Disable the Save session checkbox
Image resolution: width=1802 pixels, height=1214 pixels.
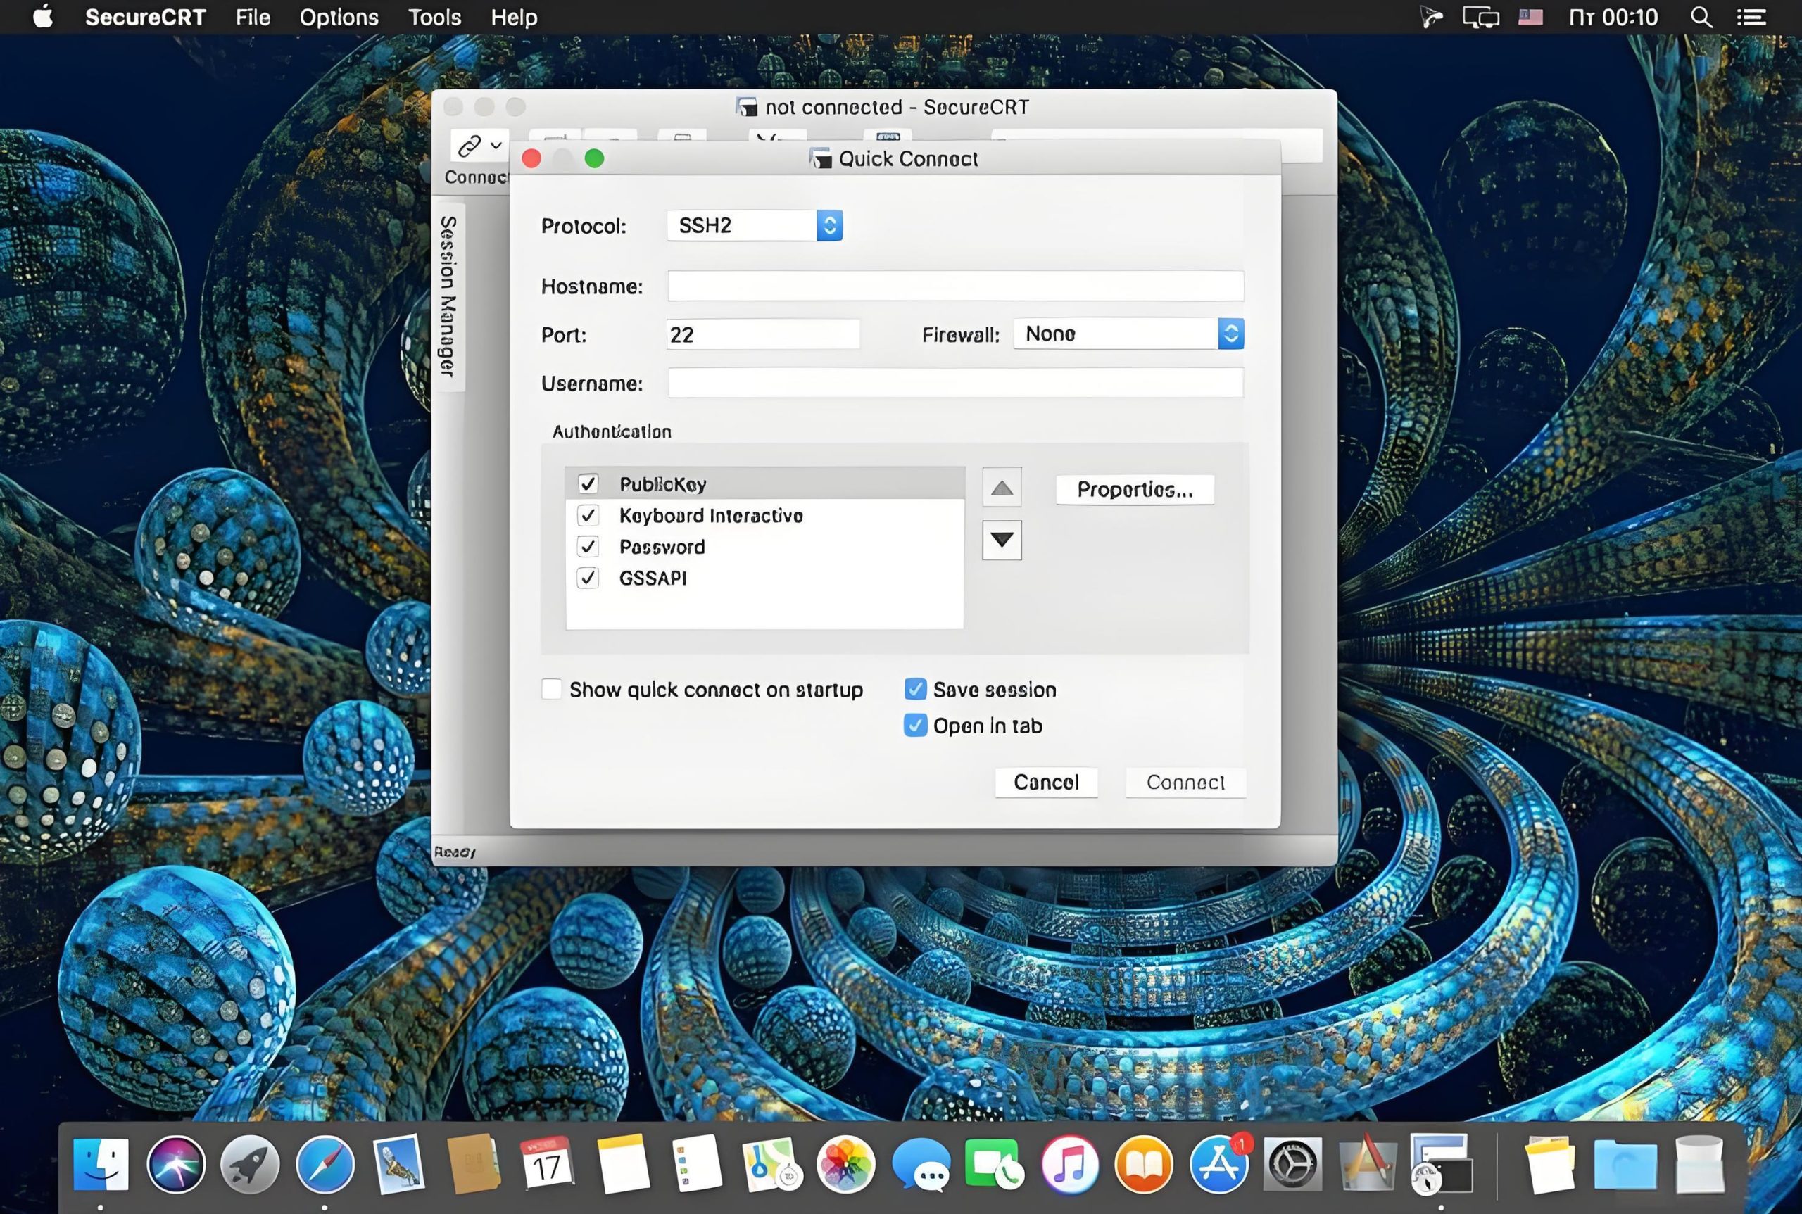[915, 689]
